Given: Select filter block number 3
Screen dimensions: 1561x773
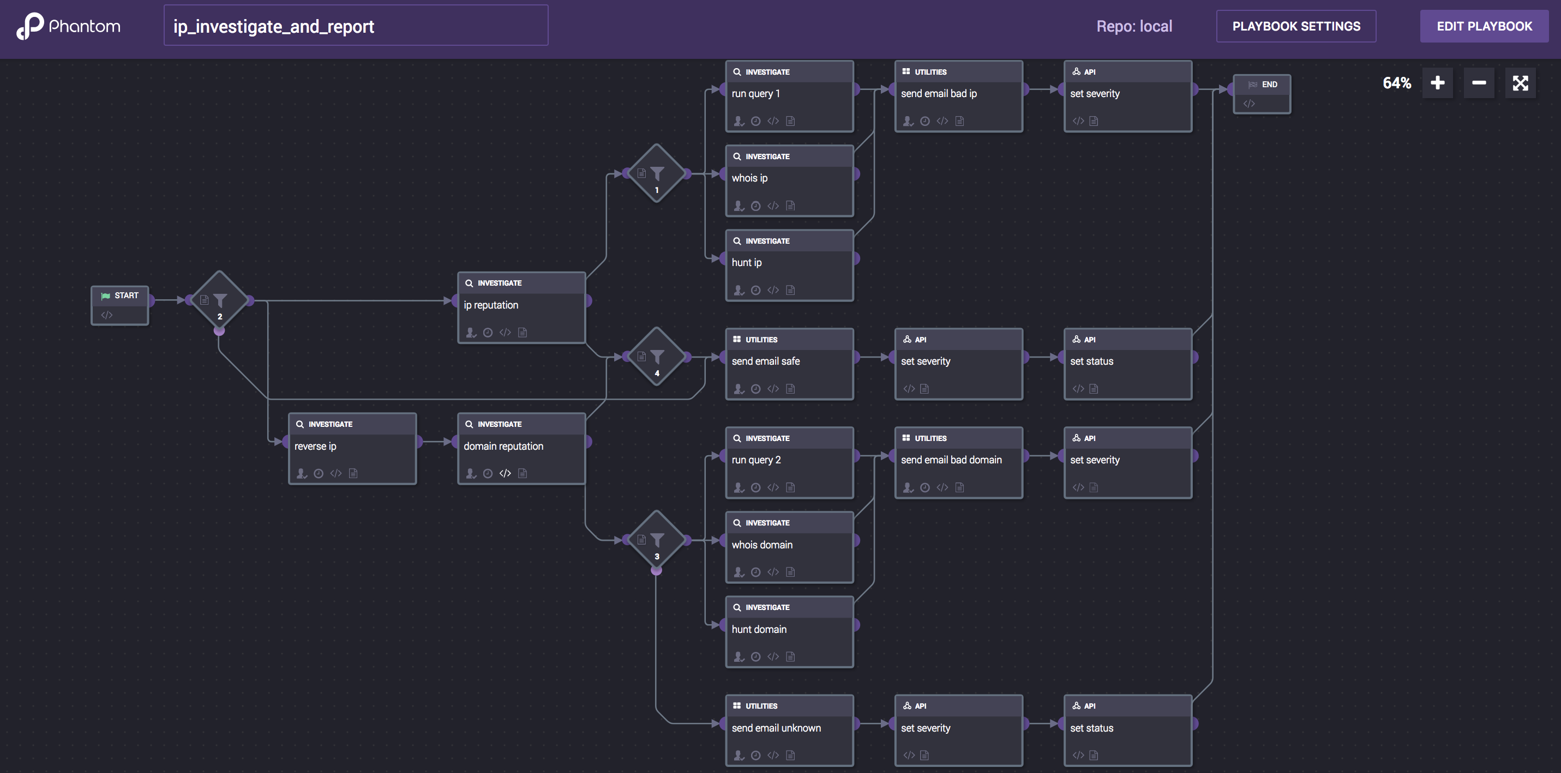Looking at the screenshot, I should click(657, 540).
